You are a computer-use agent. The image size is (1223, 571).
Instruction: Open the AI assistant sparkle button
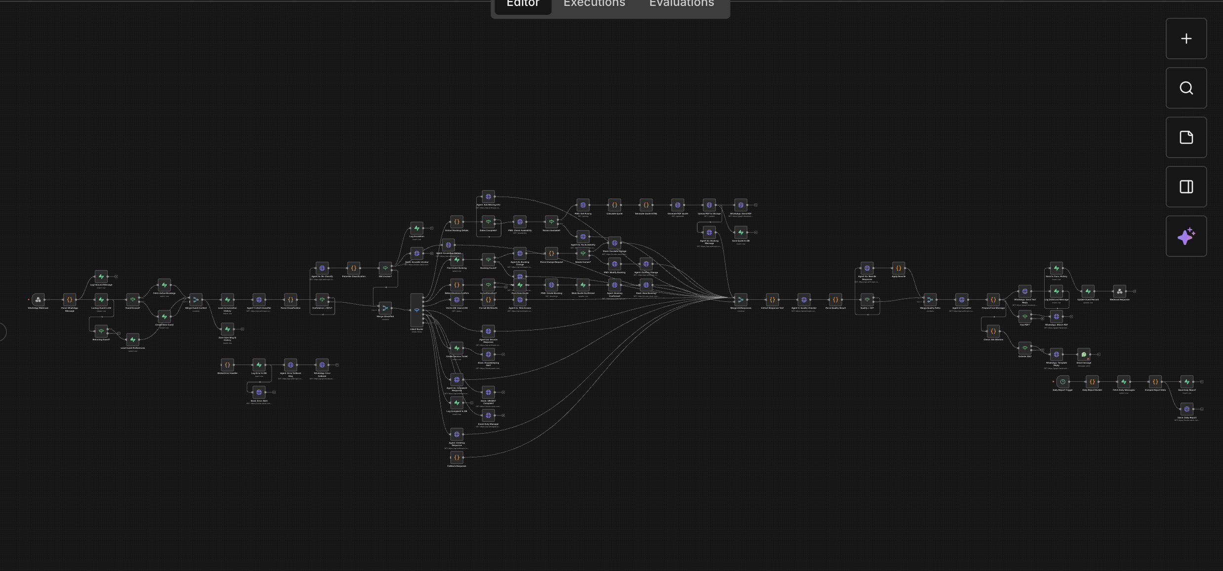pos(1186,236)
